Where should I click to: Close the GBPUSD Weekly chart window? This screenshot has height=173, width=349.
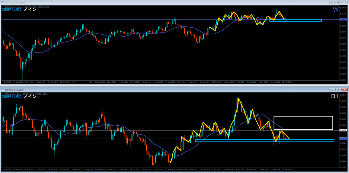point(344,2)
